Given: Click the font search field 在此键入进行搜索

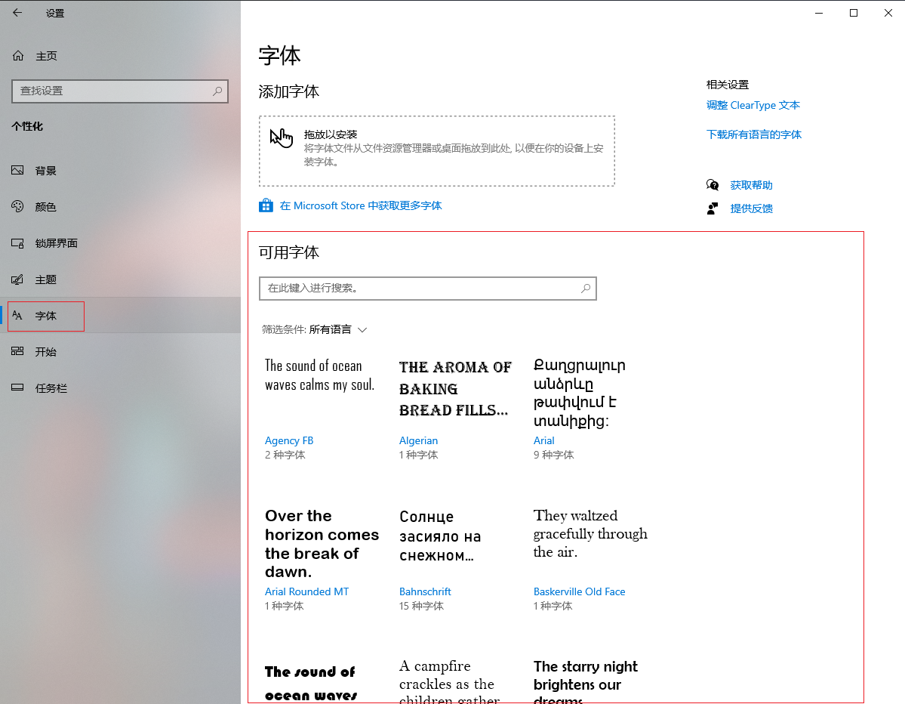Looking at the screenshot, I should (x=419, y=289).
